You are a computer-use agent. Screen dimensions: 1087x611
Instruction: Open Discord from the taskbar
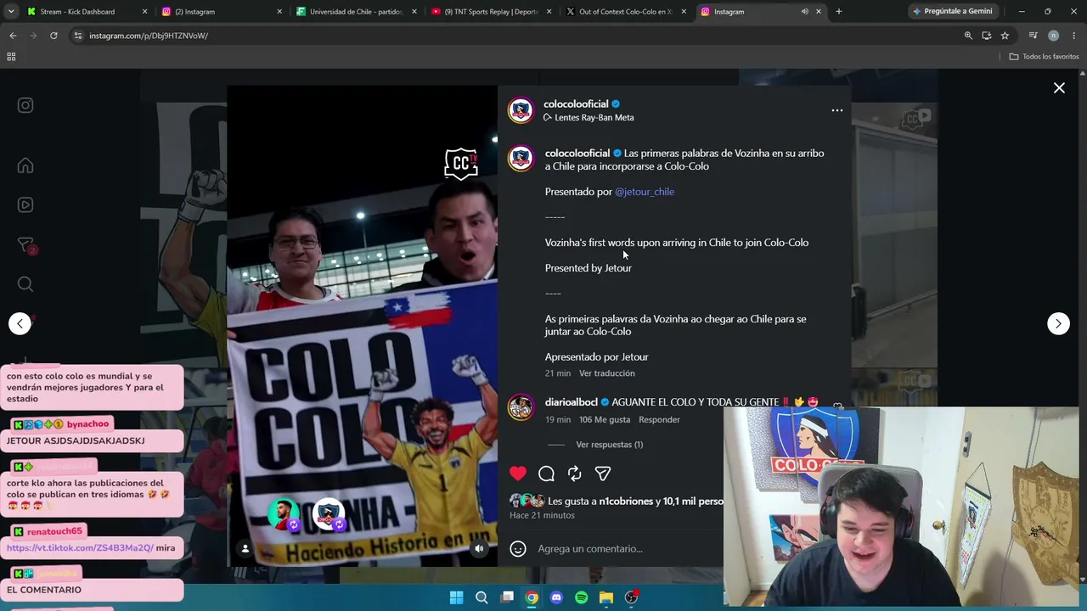tap(556, 597)
